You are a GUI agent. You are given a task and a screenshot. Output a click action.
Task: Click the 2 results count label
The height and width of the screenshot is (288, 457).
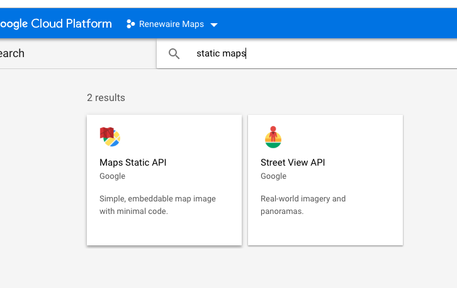point(106,98)
